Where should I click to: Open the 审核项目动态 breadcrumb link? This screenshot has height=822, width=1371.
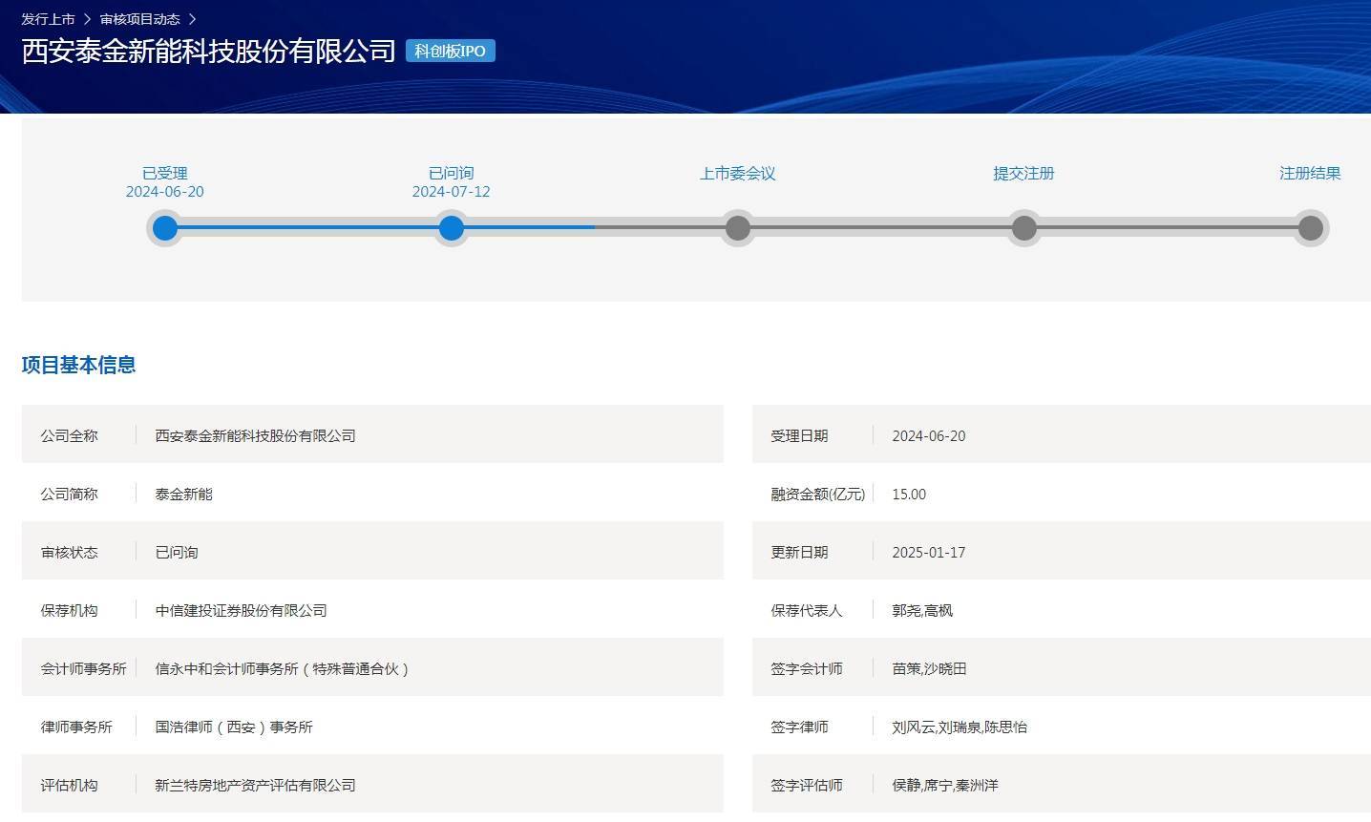139,19
